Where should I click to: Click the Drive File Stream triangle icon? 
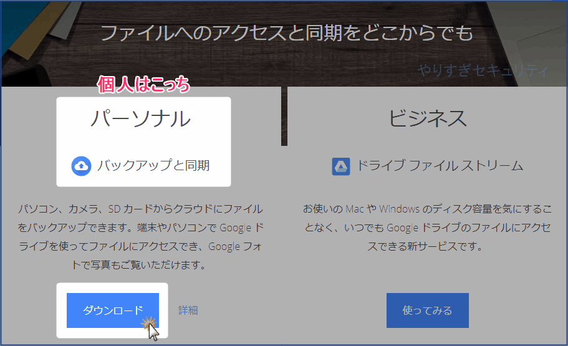[341, 166]
